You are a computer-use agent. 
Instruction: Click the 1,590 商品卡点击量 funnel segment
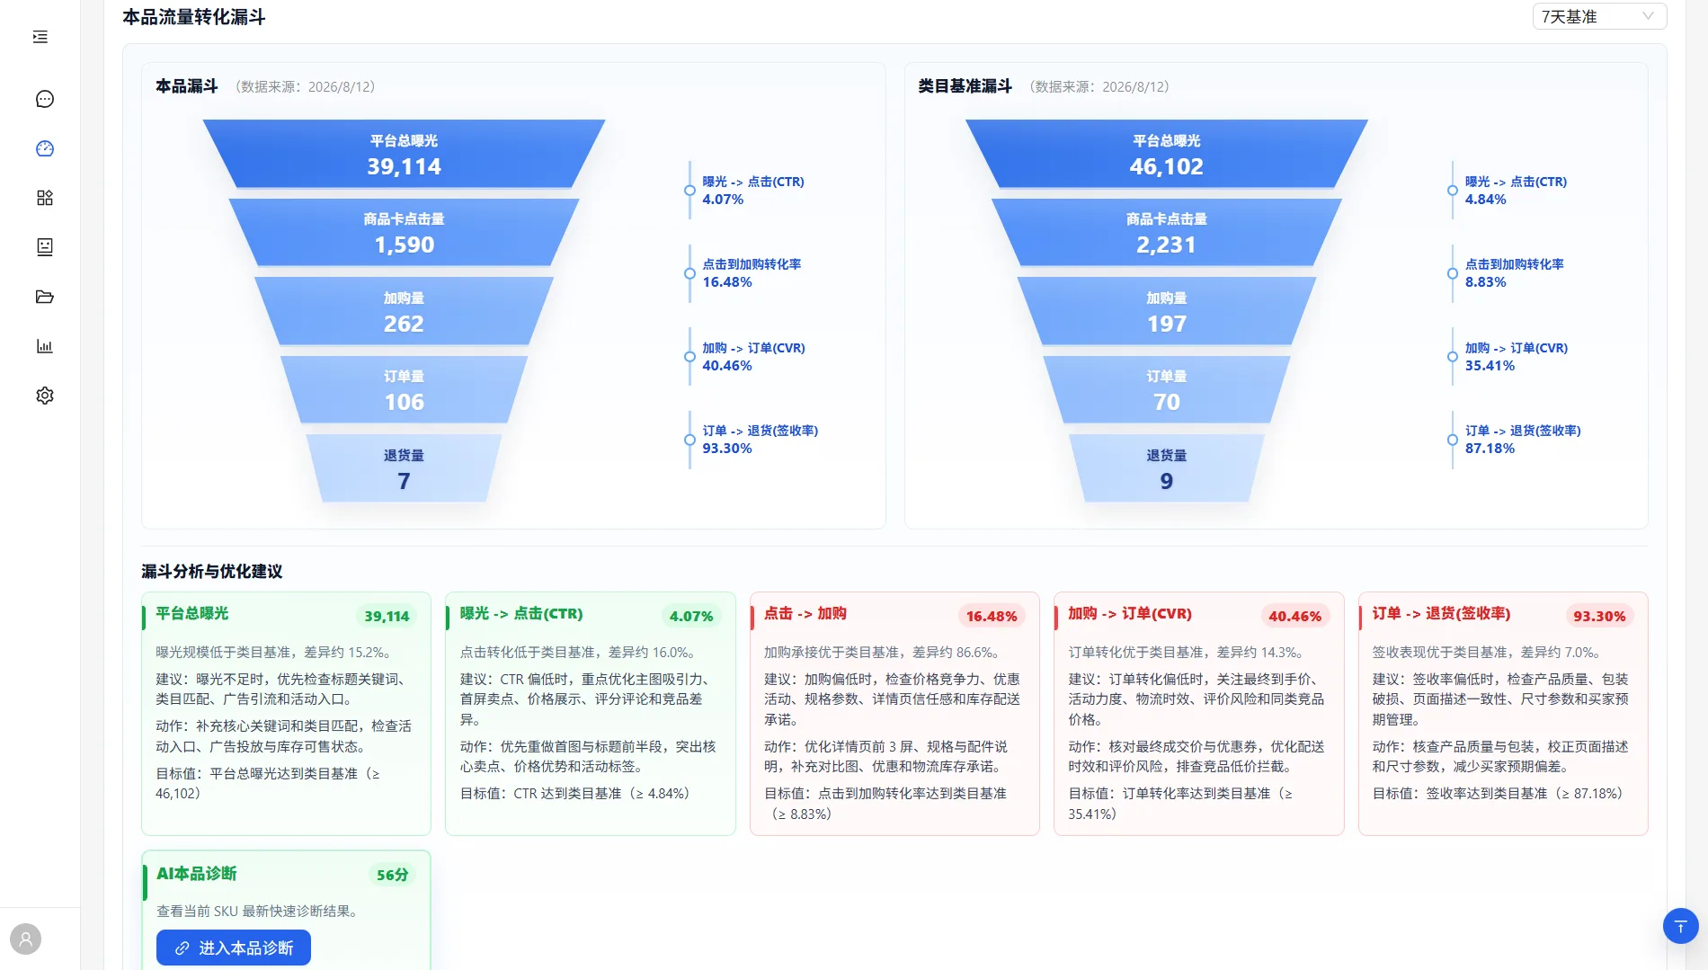(404, 232)
